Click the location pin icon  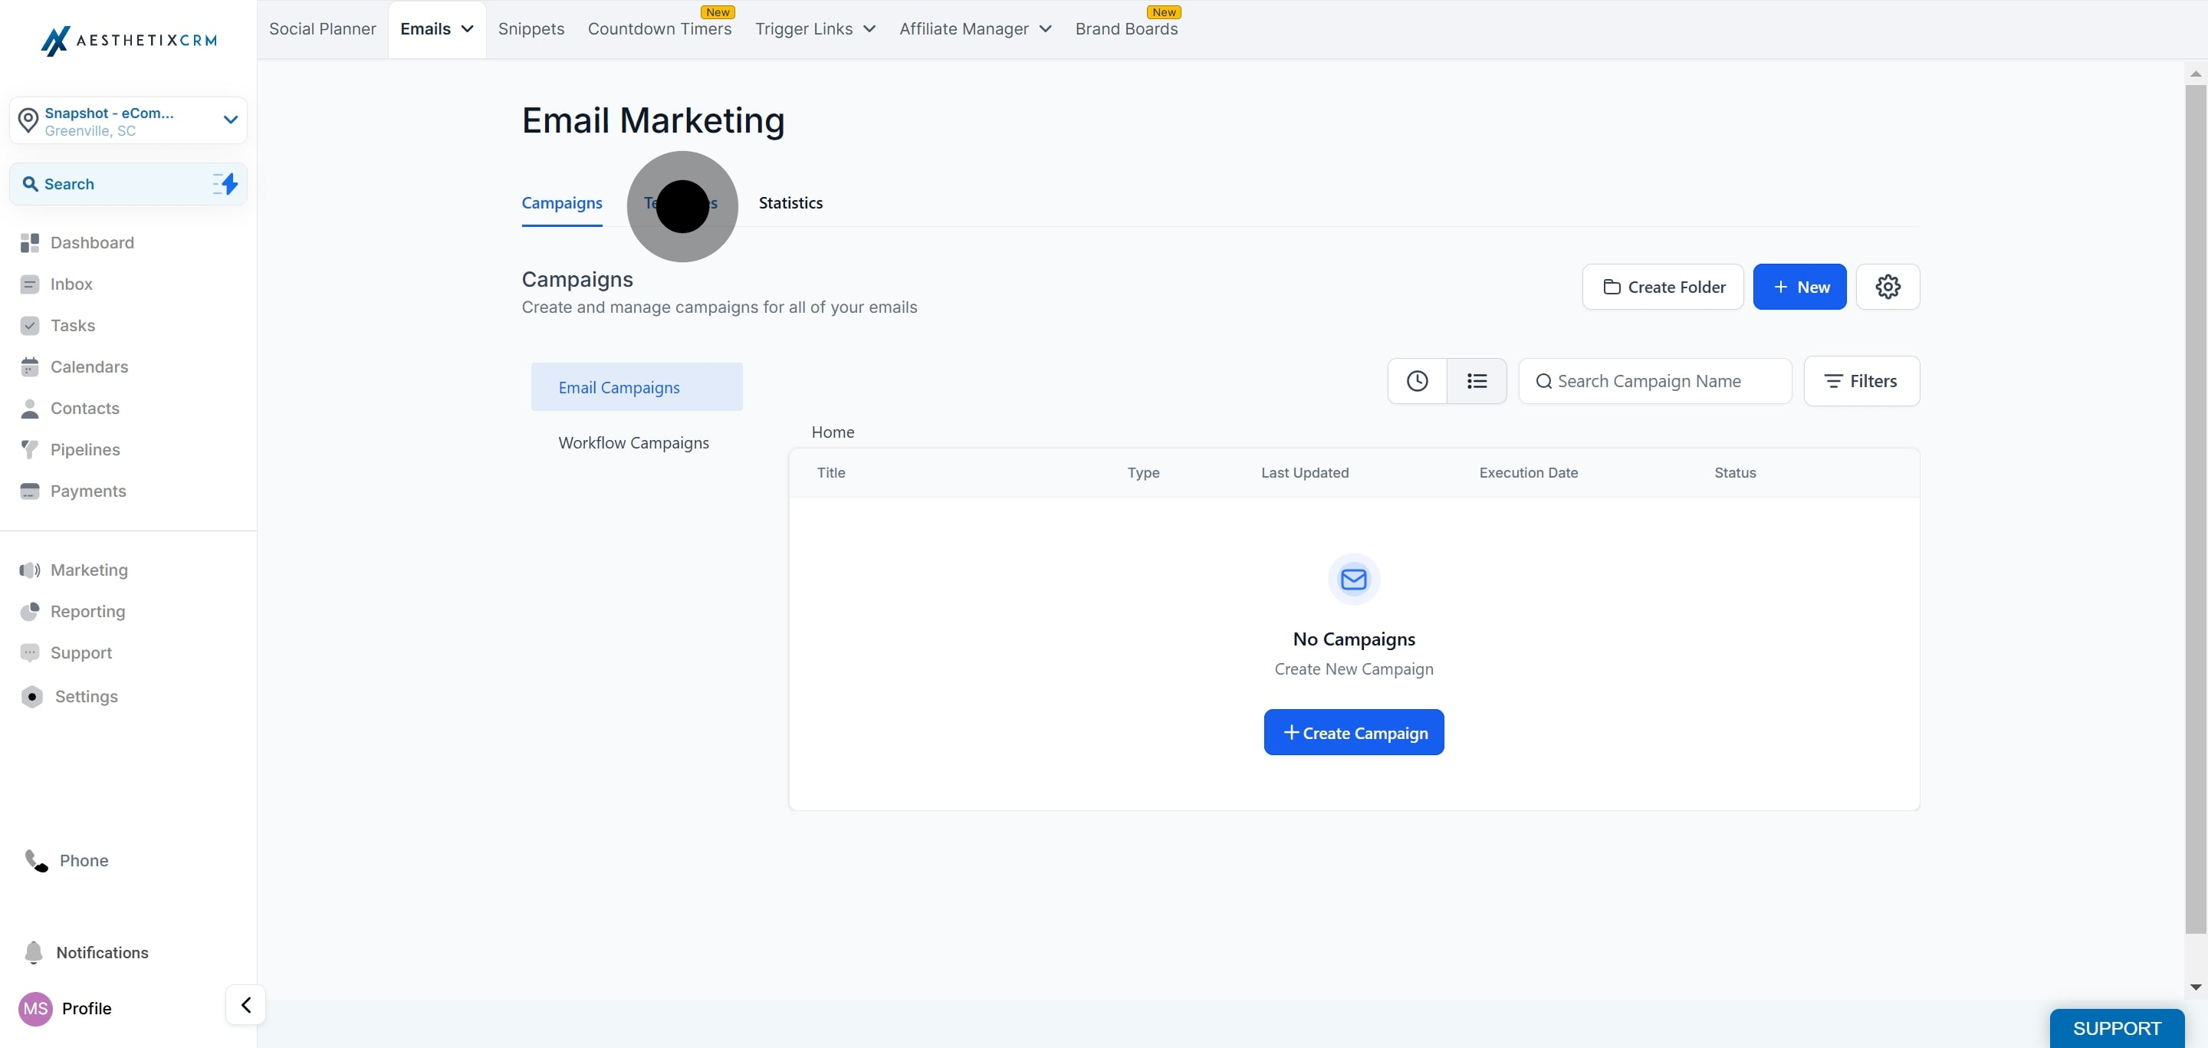point(28,121)
